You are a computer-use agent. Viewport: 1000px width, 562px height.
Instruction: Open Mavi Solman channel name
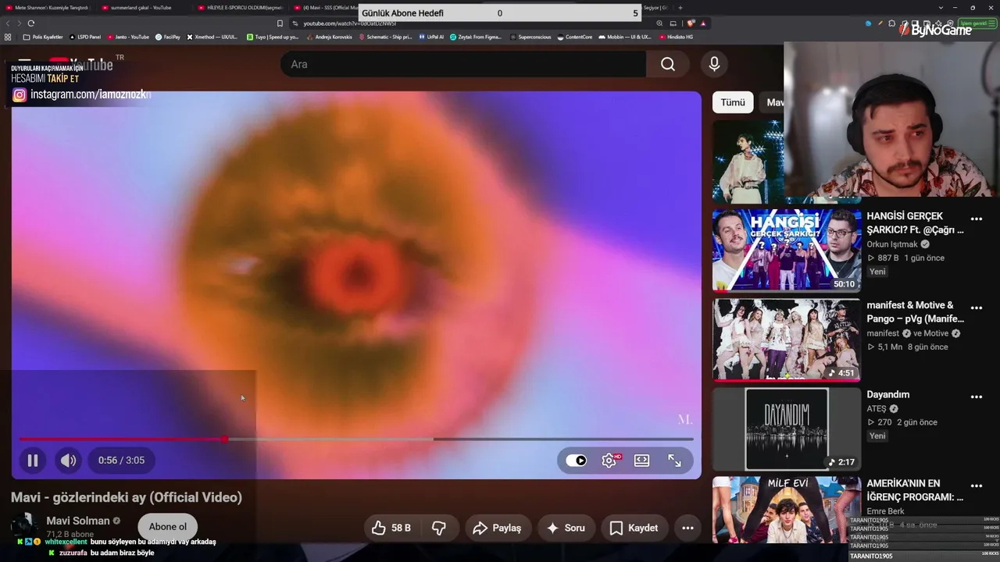coord(78,521)
